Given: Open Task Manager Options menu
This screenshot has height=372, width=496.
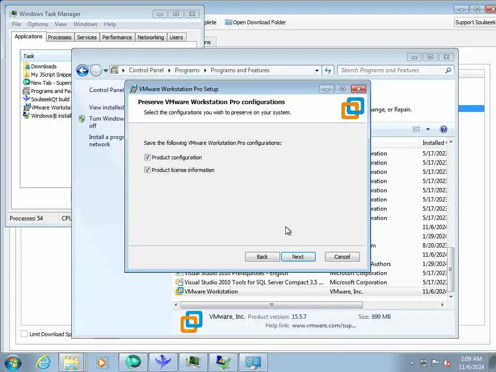Looking at the screenshot, I should 38,24.
